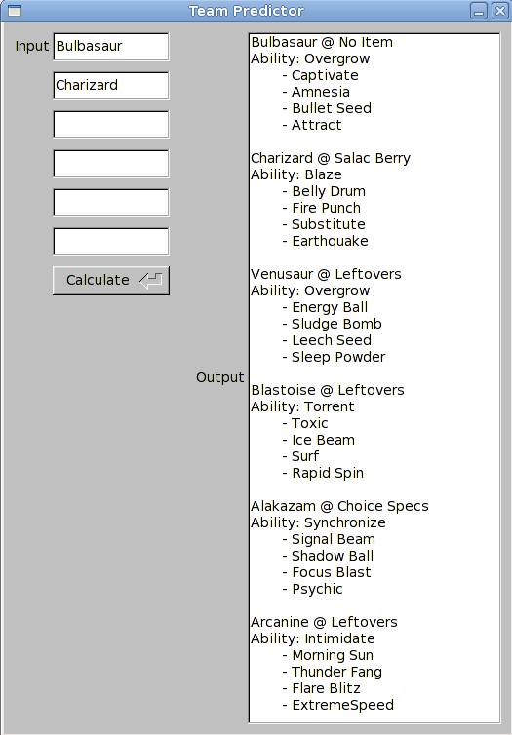Click the '- Signal Beam' move line
The image size is (512, 735).
click(x=329, y=539)
